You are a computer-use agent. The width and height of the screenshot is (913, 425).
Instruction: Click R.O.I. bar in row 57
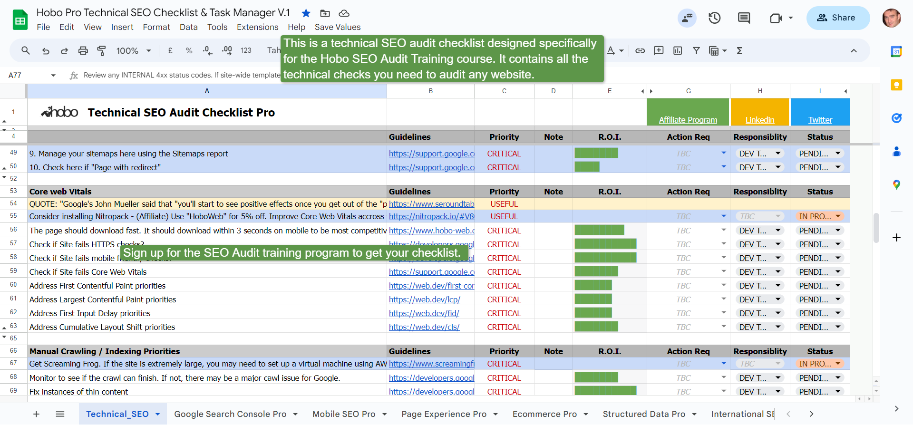tap(605, 244)
